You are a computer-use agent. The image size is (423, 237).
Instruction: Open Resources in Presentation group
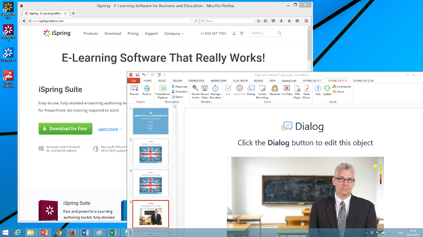coord(179,86)
